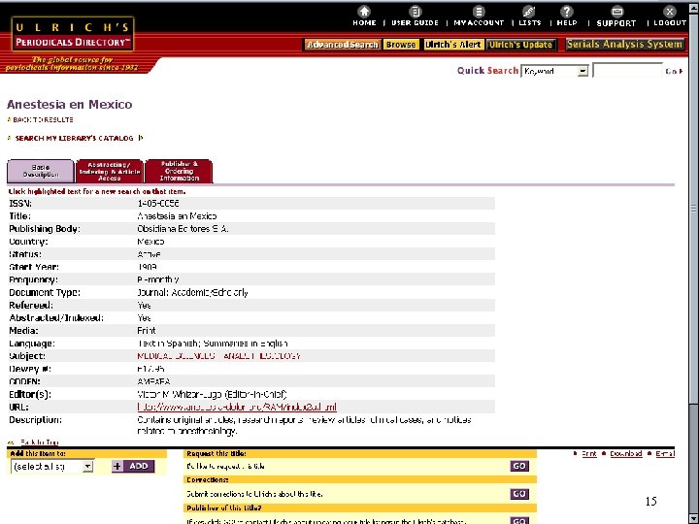699x524 pixels.
Task: Open Help question mark icon
Action: (x=567, y=12)
